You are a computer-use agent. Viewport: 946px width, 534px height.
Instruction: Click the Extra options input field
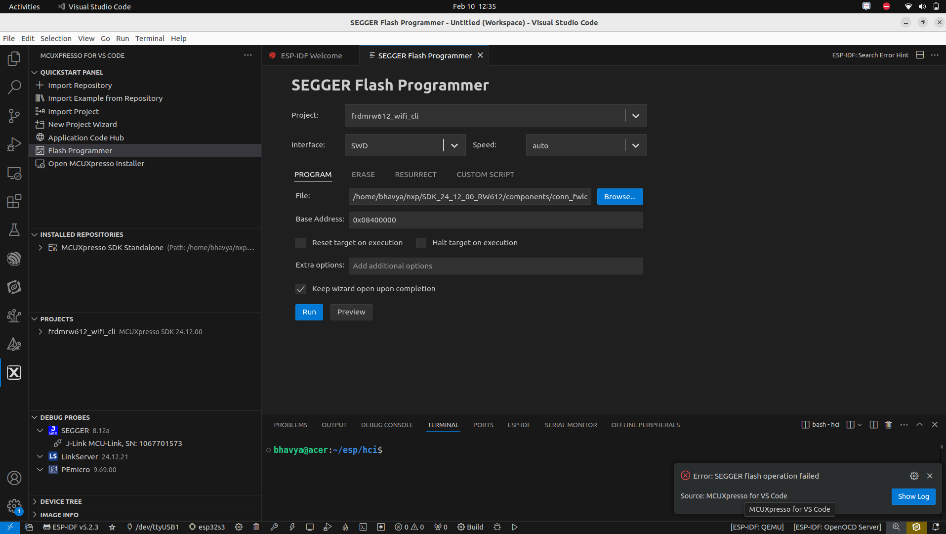pyautogui.click(x=495, y=266)
